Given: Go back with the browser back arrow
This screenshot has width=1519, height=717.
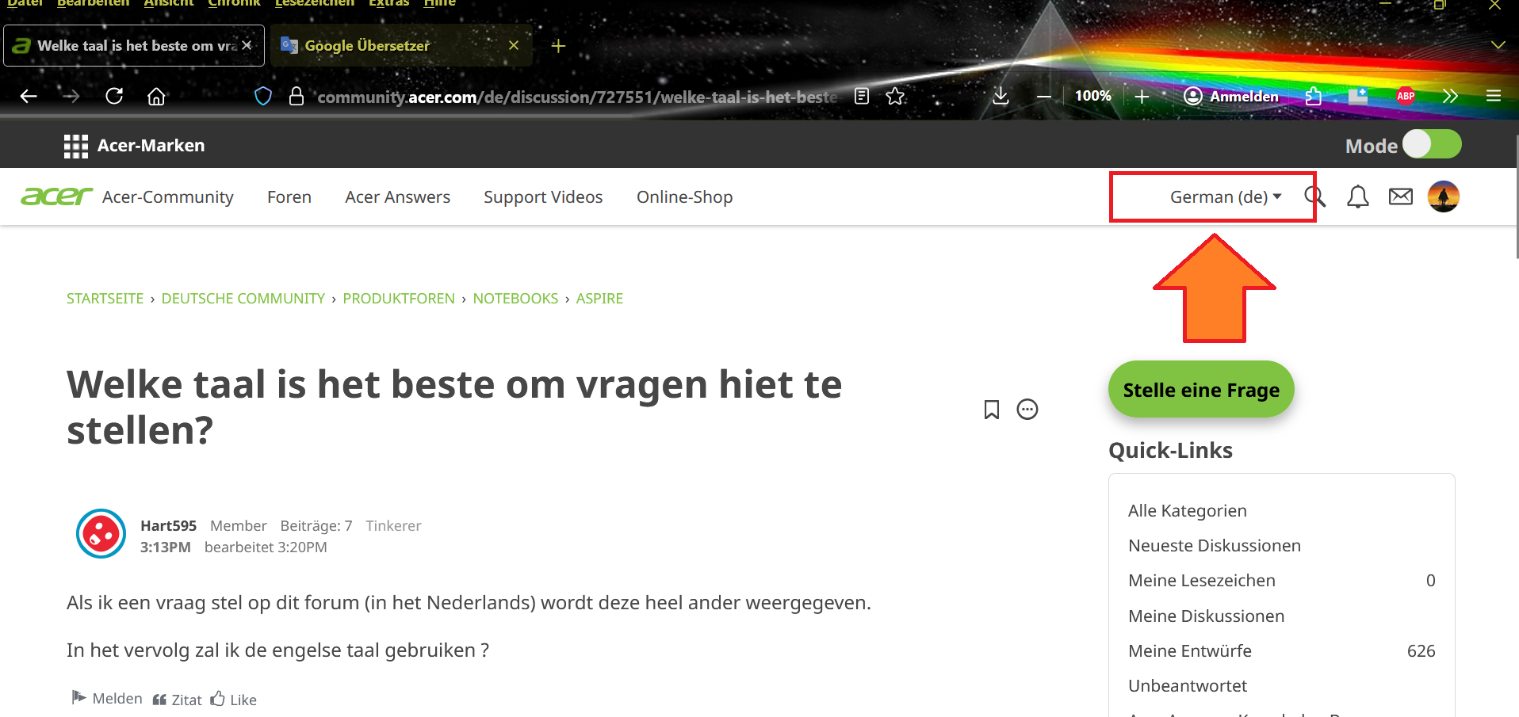Looking at the screenshot, I should click(x=29, y=96).
